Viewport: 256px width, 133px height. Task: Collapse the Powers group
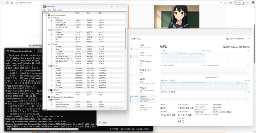click(x=49, y=44)
